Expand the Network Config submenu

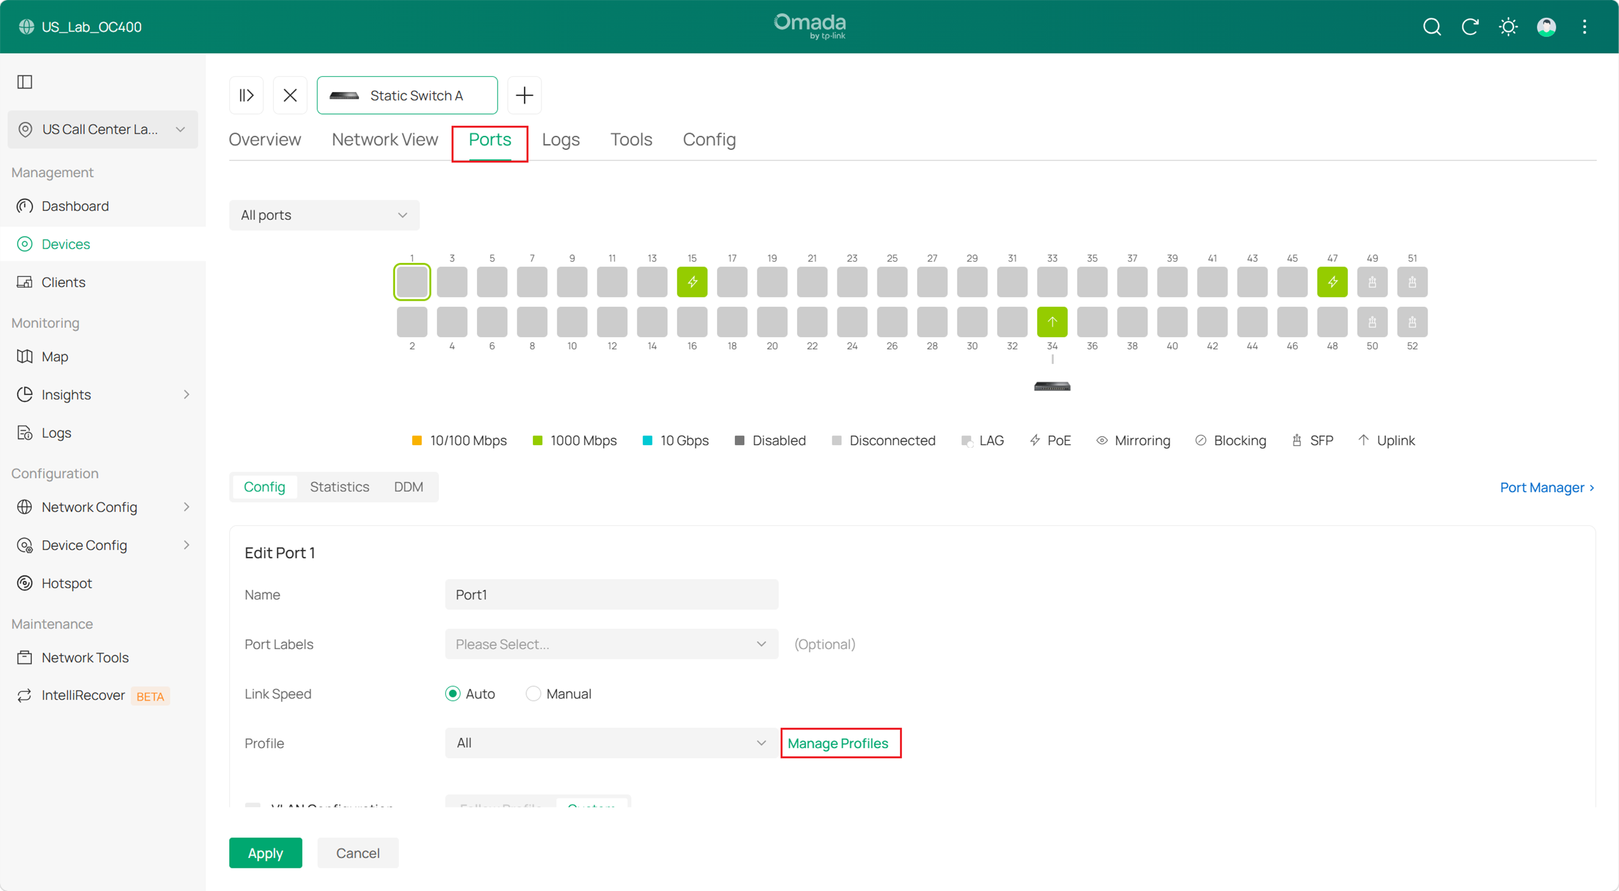[x=186, y=507]
